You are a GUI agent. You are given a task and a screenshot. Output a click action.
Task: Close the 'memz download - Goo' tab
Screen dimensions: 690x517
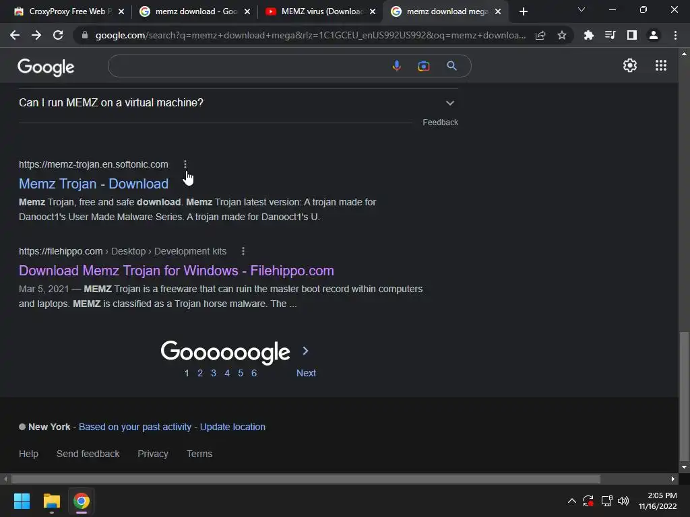(247, 11)
